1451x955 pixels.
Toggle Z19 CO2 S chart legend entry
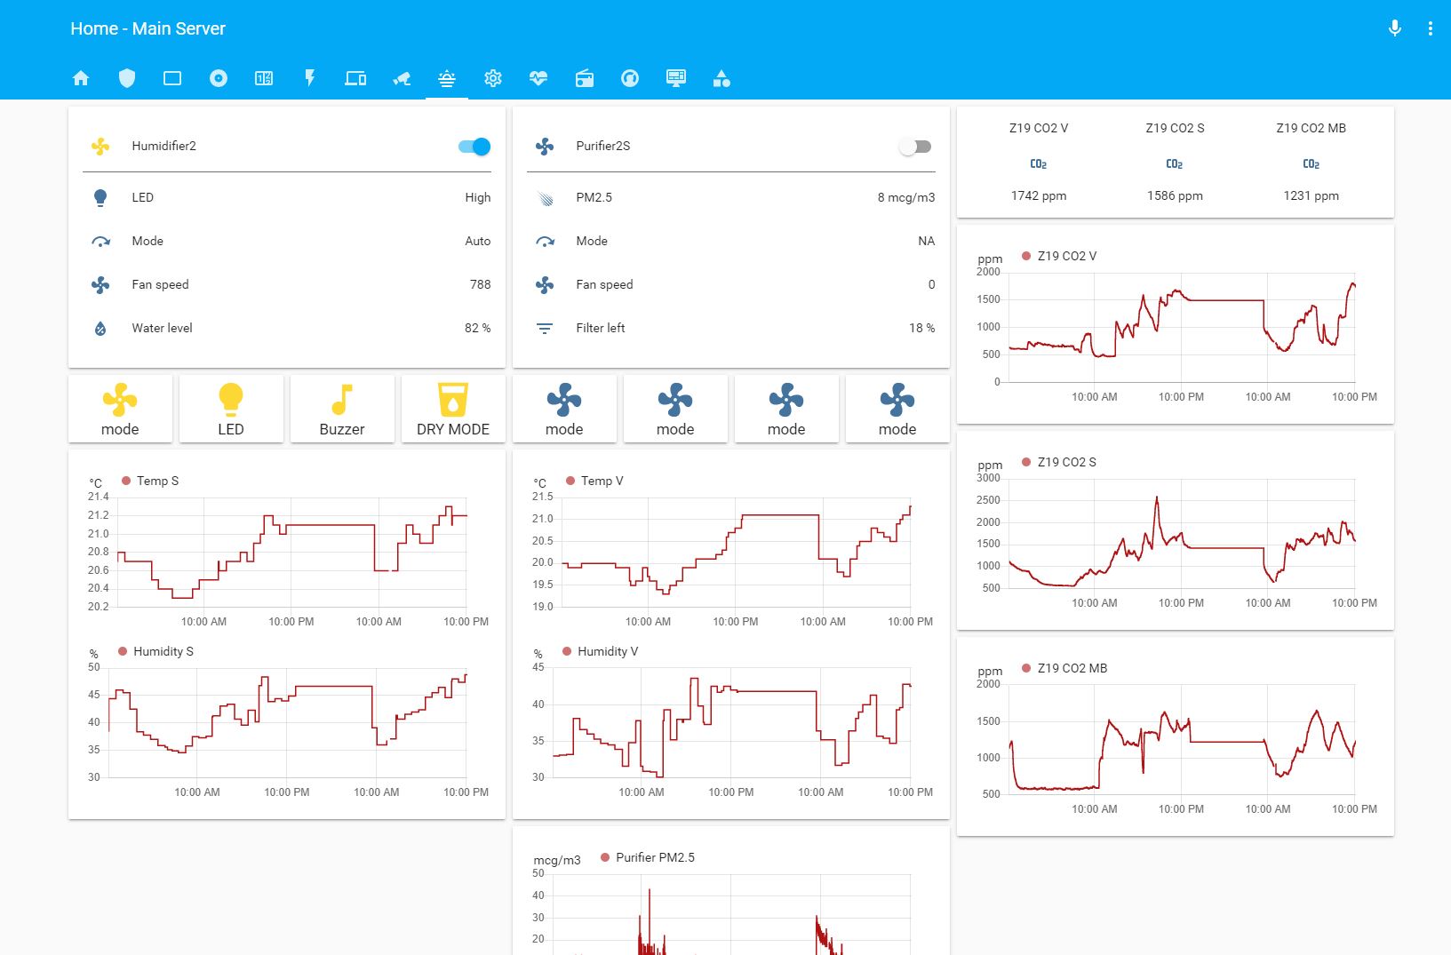pos(1059,462)
